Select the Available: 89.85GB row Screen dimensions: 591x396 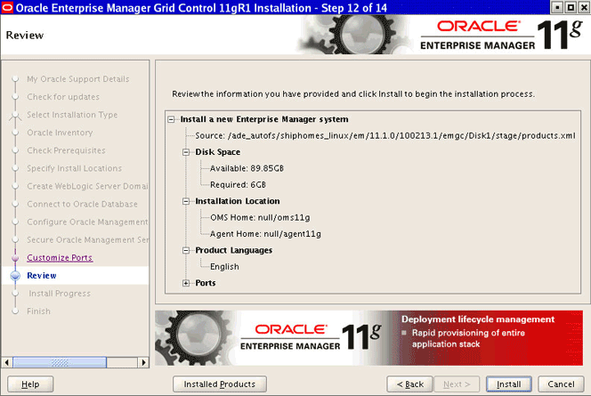(247, 168)
